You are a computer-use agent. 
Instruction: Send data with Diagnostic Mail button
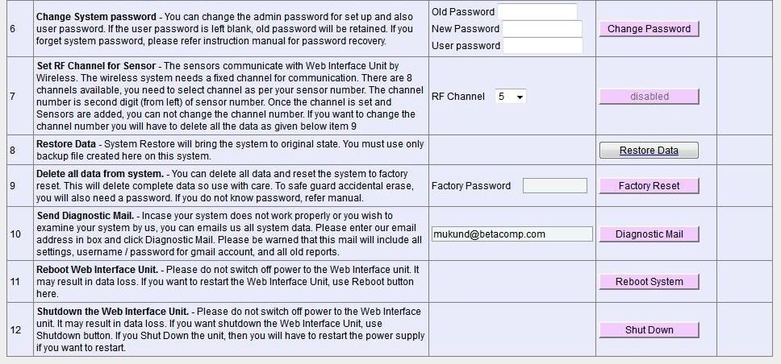649,234
